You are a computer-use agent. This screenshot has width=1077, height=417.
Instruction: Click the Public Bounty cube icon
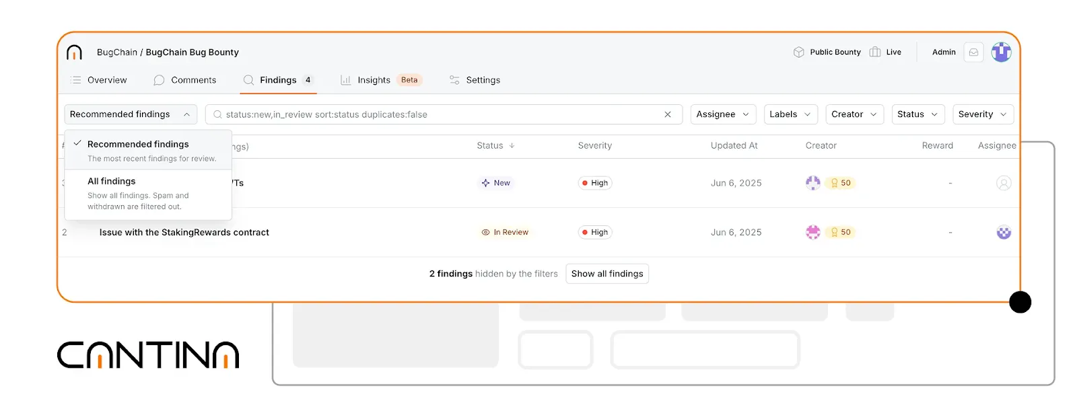click(799, 52)
